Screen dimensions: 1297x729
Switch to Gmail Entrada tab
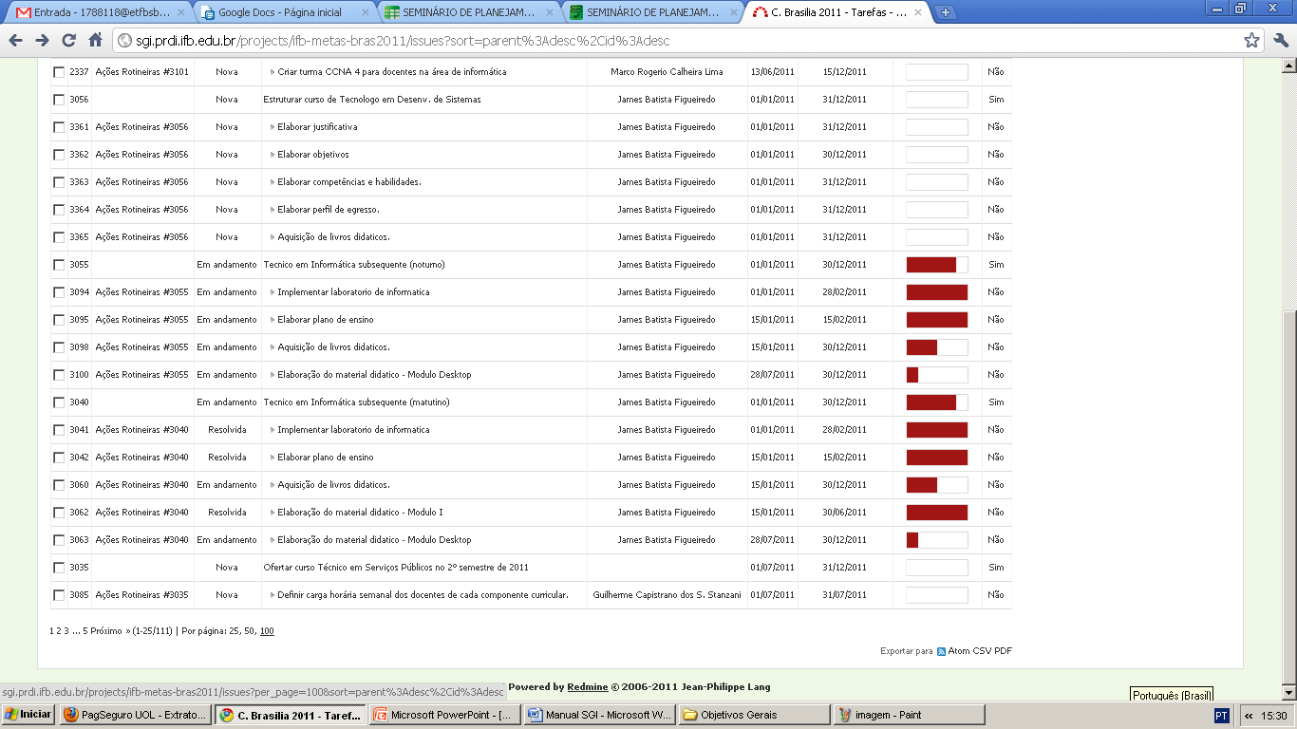(100, 12)
